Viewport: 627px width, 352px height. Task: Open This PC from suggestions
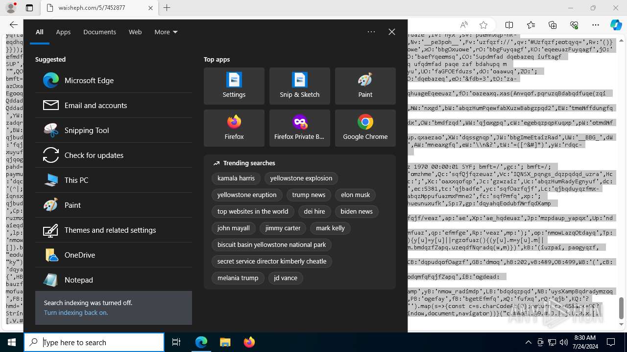(114, 180)
